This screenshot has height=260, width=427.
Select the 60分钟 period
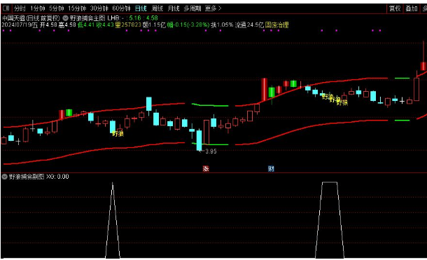[x=121, y=8]
